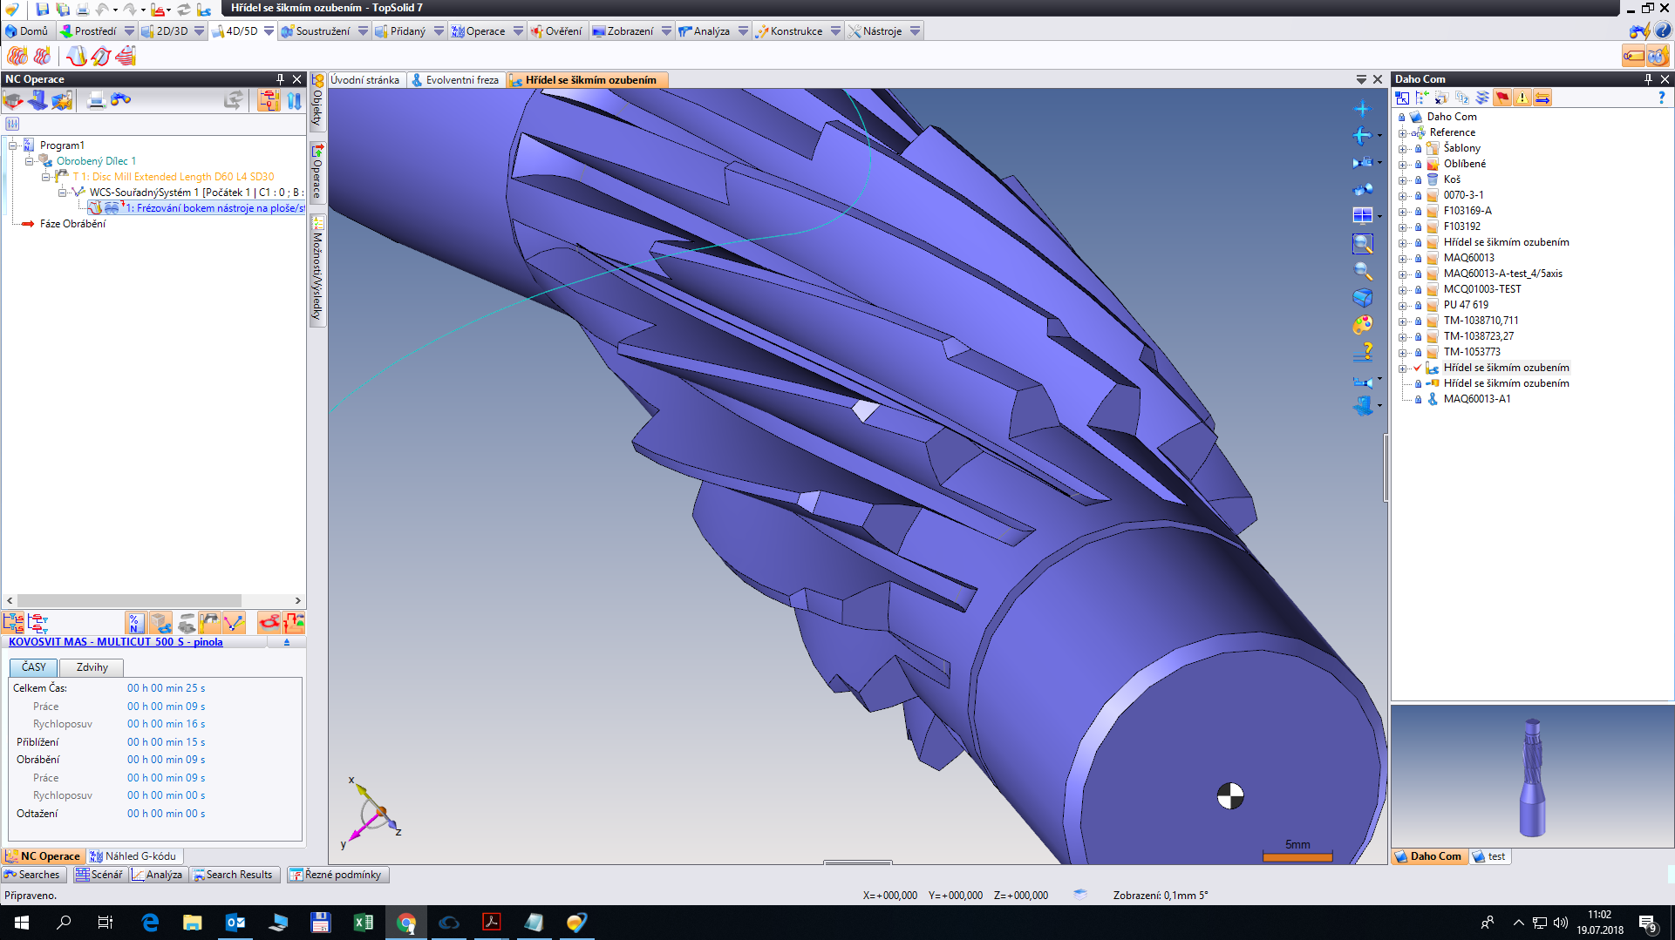
Task: Click the magnifier zoom icon in view toolbar
Action: click(x=1362, y=271)
